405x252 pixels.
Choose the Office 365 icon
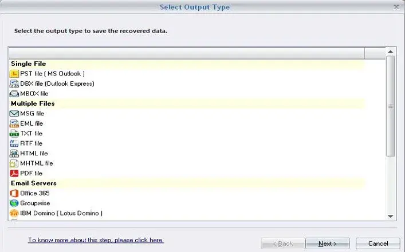click(x=14, y=193)
